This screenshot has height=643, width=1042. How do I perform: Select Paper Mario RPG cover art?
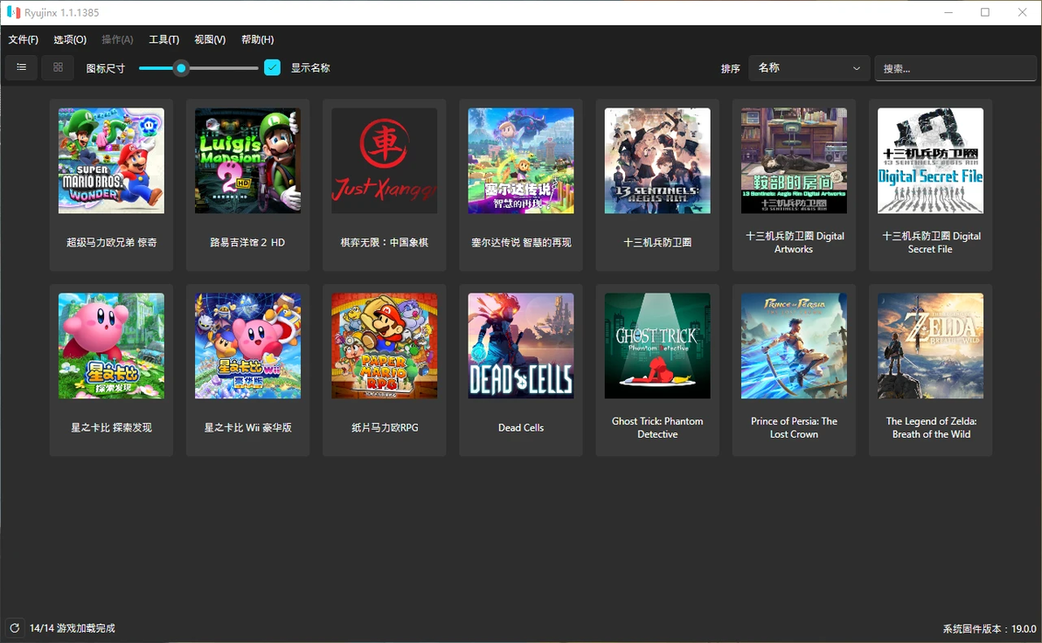tap(384, 346)
